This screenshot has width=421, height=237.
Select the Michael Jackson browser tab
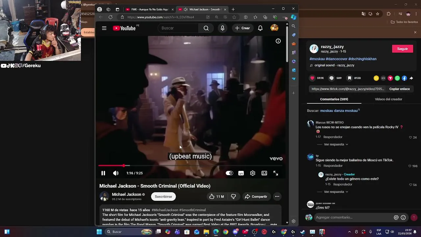[x=202, y=9]
